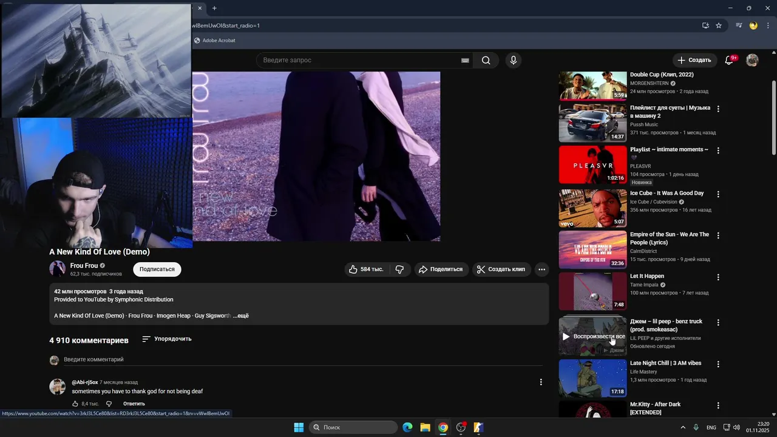Open options for Ice Cube video

click(718, 194)
